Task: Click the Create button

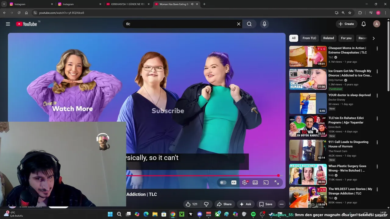Action: click(x=346, y=24)
